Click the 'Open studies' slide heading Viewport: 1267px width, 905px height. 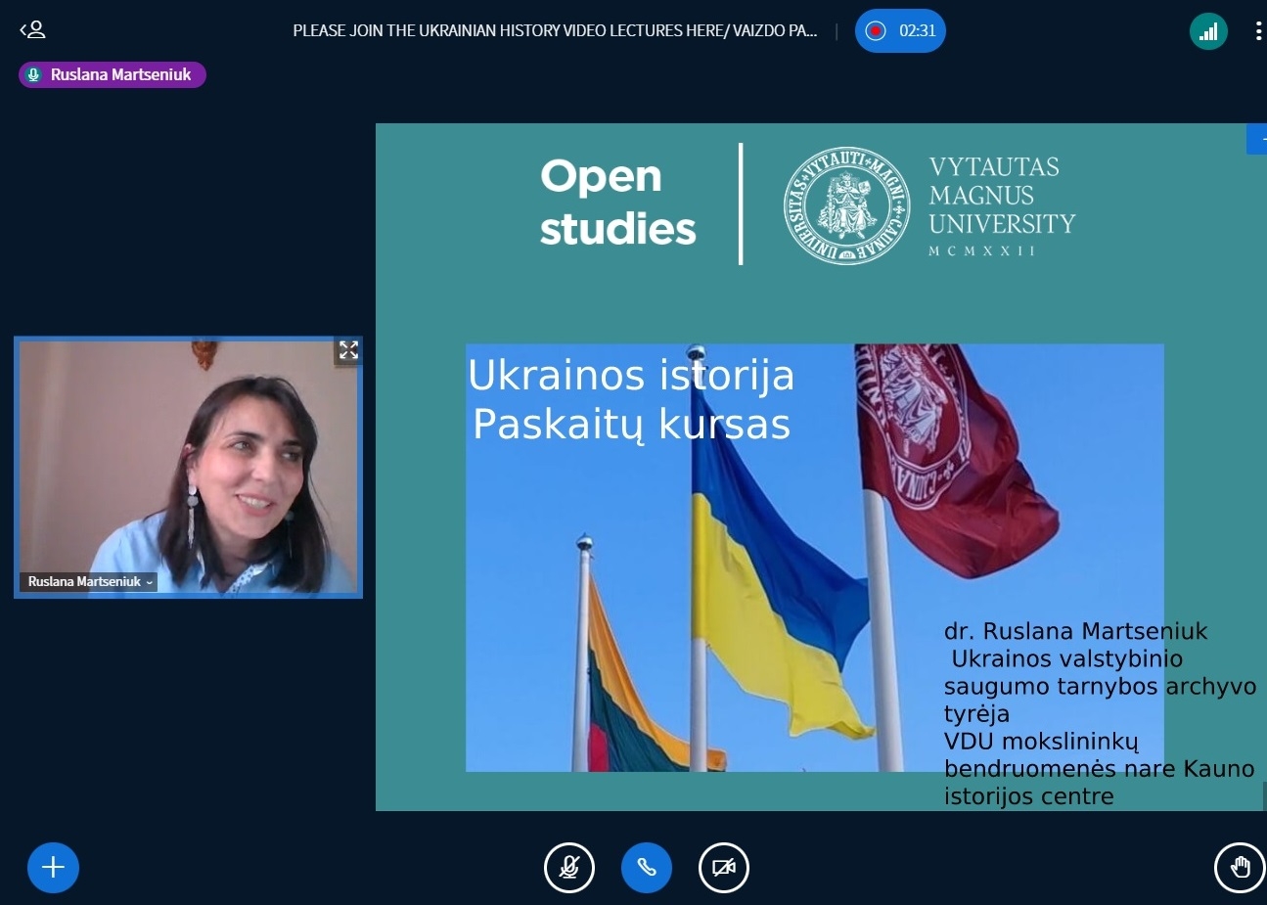(x=617, y=203)
